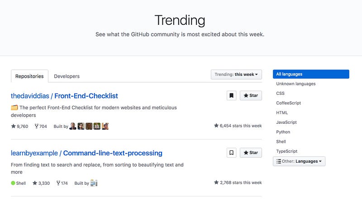The height and width of the screenshot is (201, 362).
Task: Filter trending by the JavaScript language
Action: click(x=286, y=122)
